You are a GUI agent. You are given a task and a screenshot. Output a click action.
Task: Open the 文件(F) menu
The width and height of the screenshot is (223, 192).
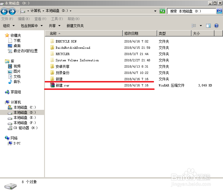coord(7,19)
